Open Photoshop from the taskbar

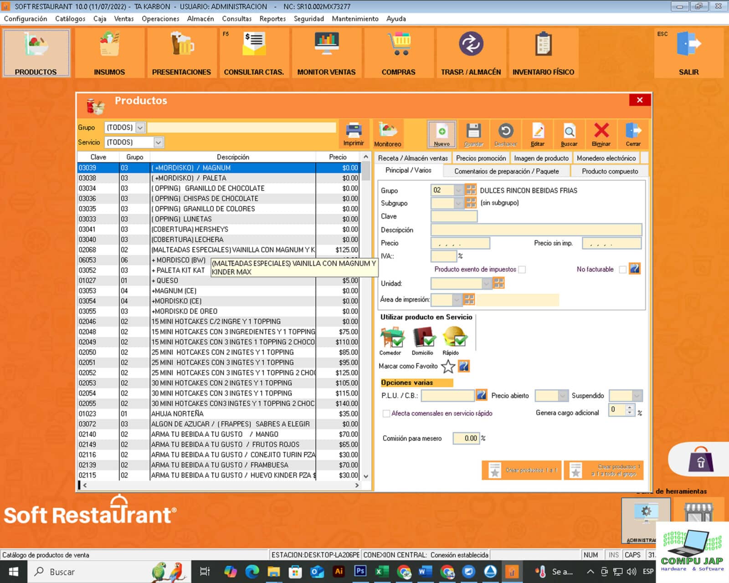coord(360,572)
